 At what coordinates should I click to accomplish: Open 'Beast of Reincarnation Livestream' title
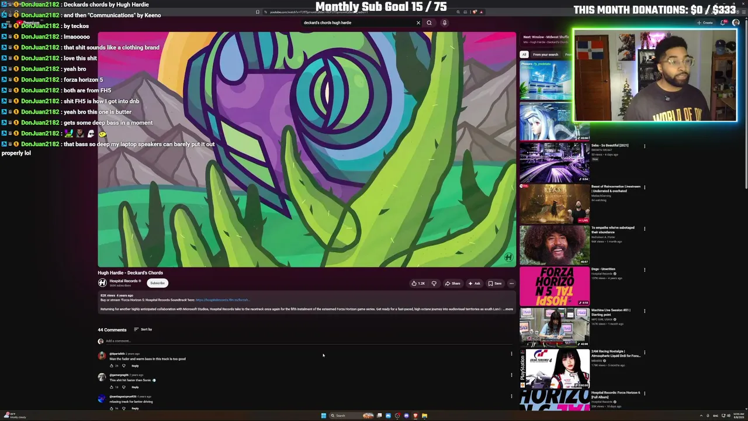click(x=616, y=189)
